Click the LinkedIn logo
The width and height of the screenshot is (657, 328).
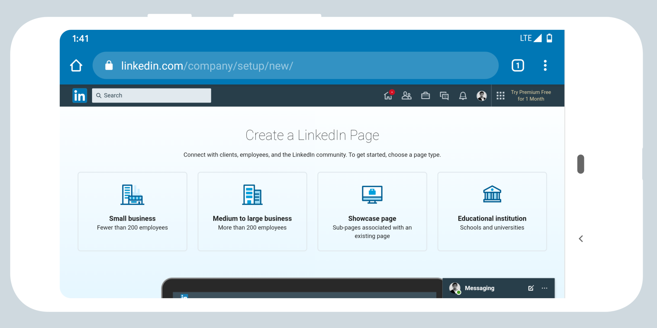point(80,95)
